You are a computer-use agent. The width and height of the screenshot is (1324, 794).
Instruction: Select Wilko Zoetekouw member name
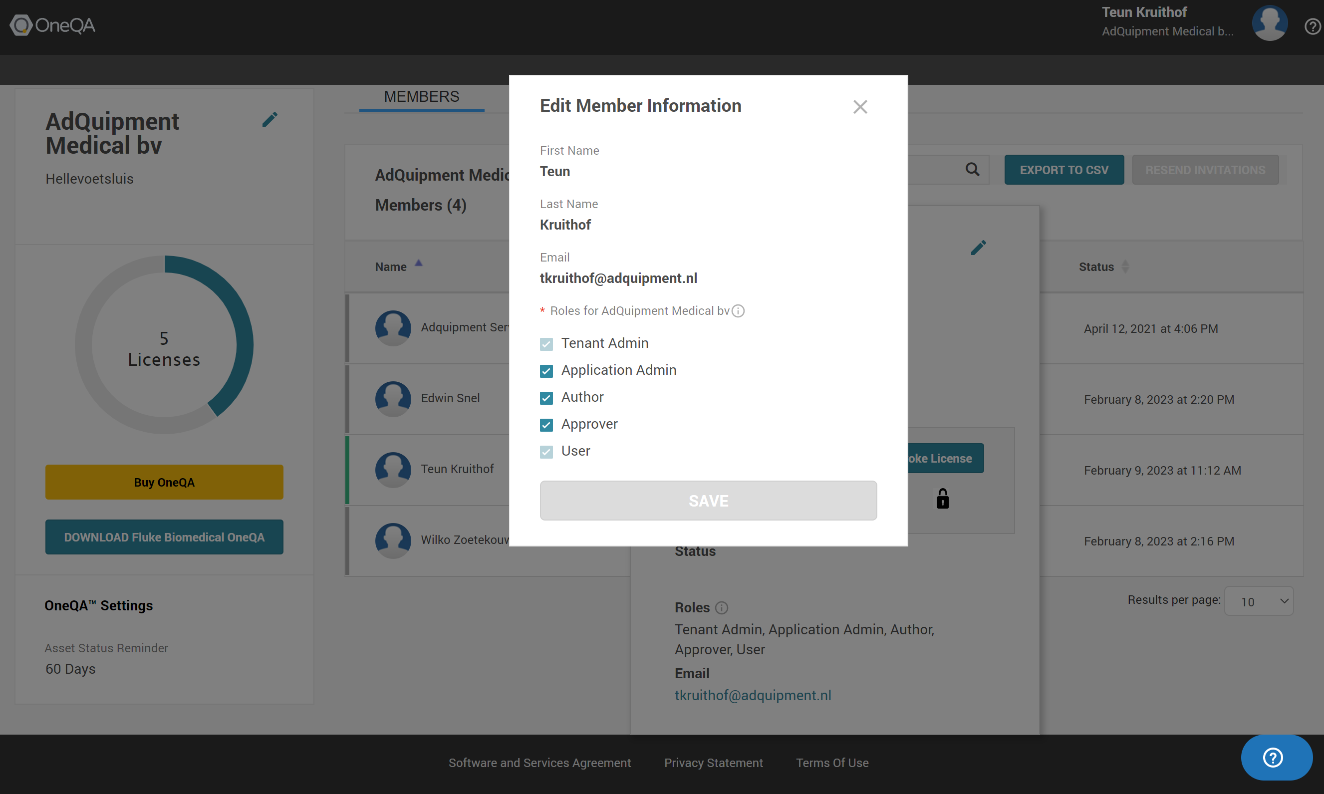click(464, 540)
